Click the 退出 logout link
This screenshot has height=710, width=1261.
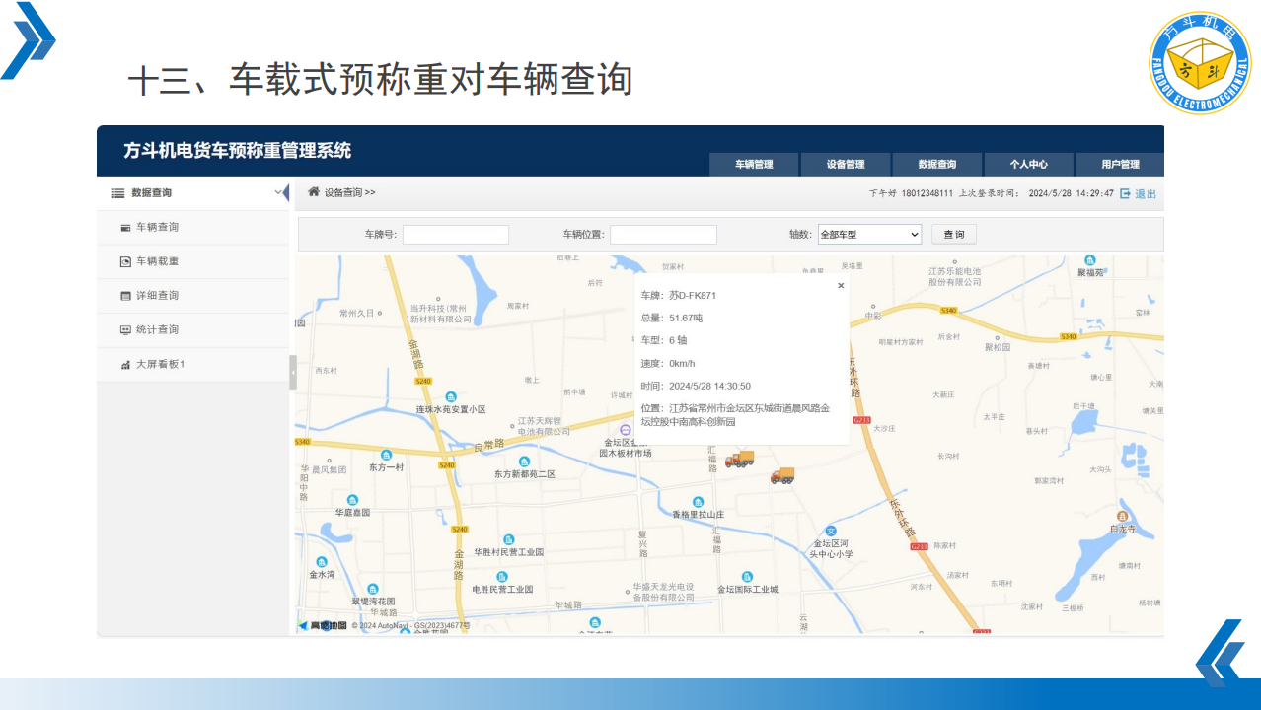1146,194
